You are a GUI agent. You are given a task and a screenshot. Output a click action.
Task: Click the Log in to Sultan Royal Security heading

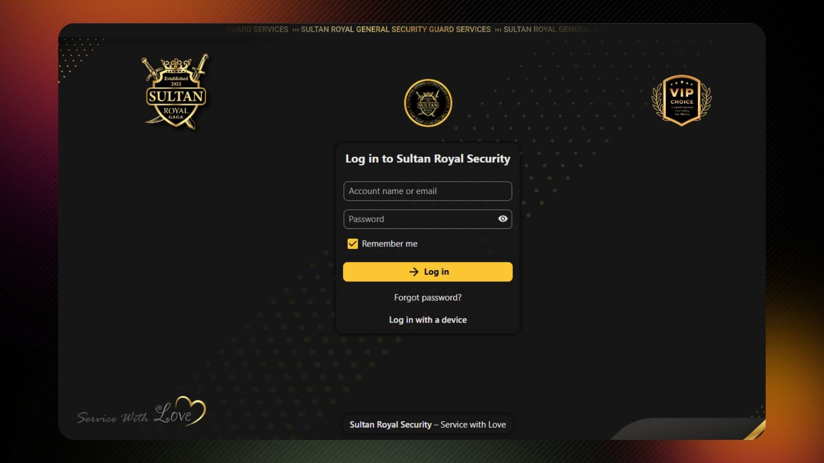pyautogui.click(x=427, y=159)
